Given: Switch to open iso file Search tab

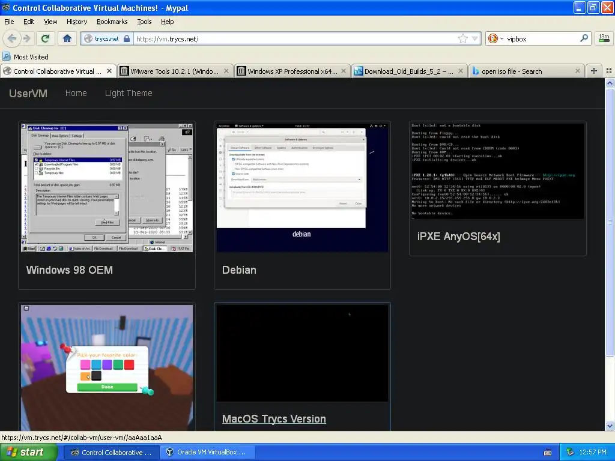Looking at the screenshot, I should click(526, 71).
